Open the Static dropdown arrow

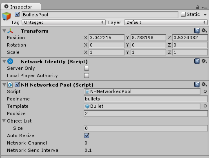click(205, 15)
